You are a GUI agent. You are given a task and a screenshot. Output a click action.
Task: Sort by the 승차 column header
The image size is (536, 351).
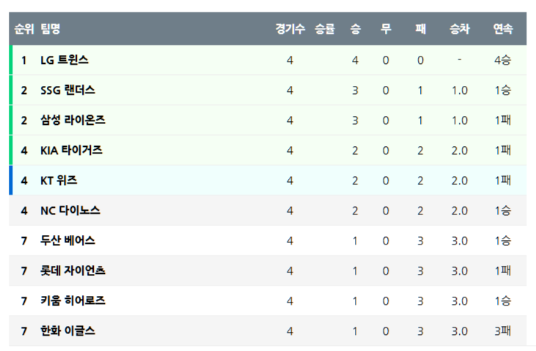coord(460,29)
